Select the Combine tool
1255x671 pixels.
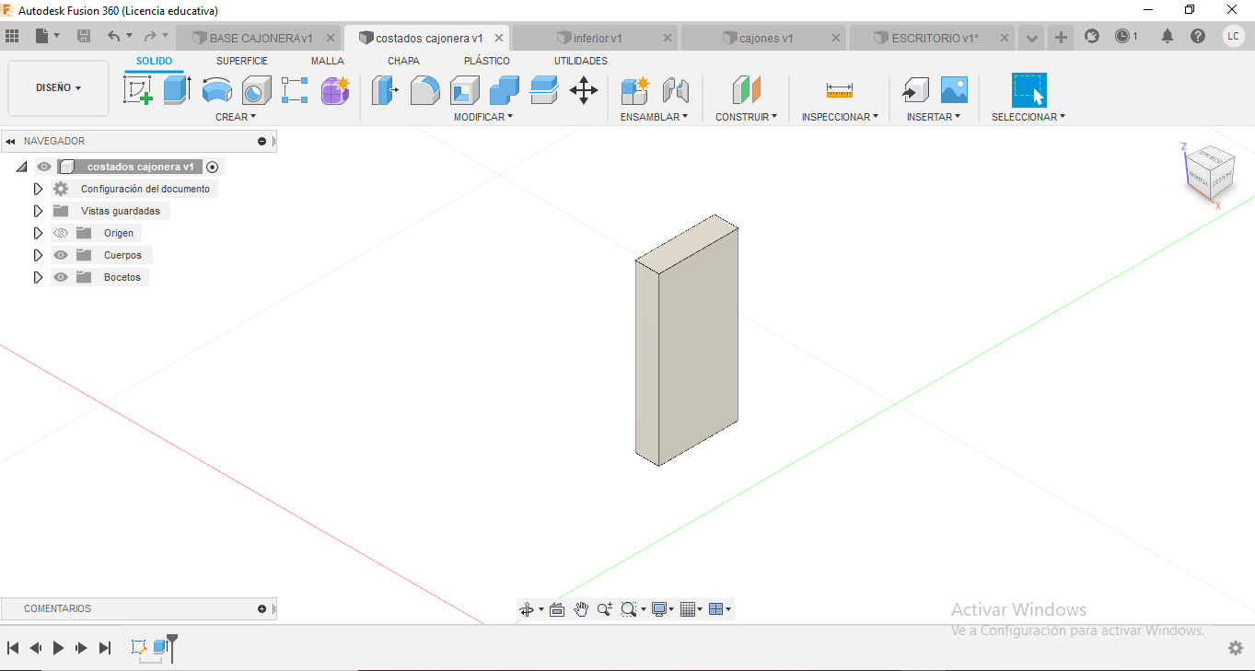pos(504,90)
